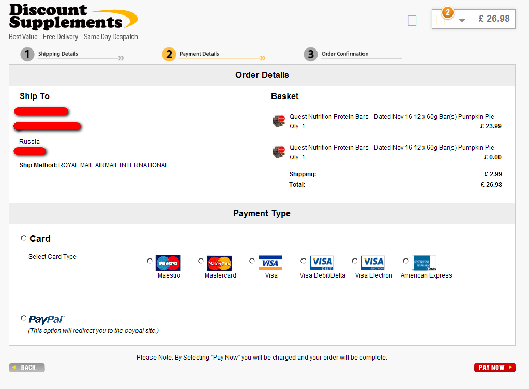Viewport: 529px width, 389px height.
Task: Click the PayPal logo
Action: pos(47,320)
